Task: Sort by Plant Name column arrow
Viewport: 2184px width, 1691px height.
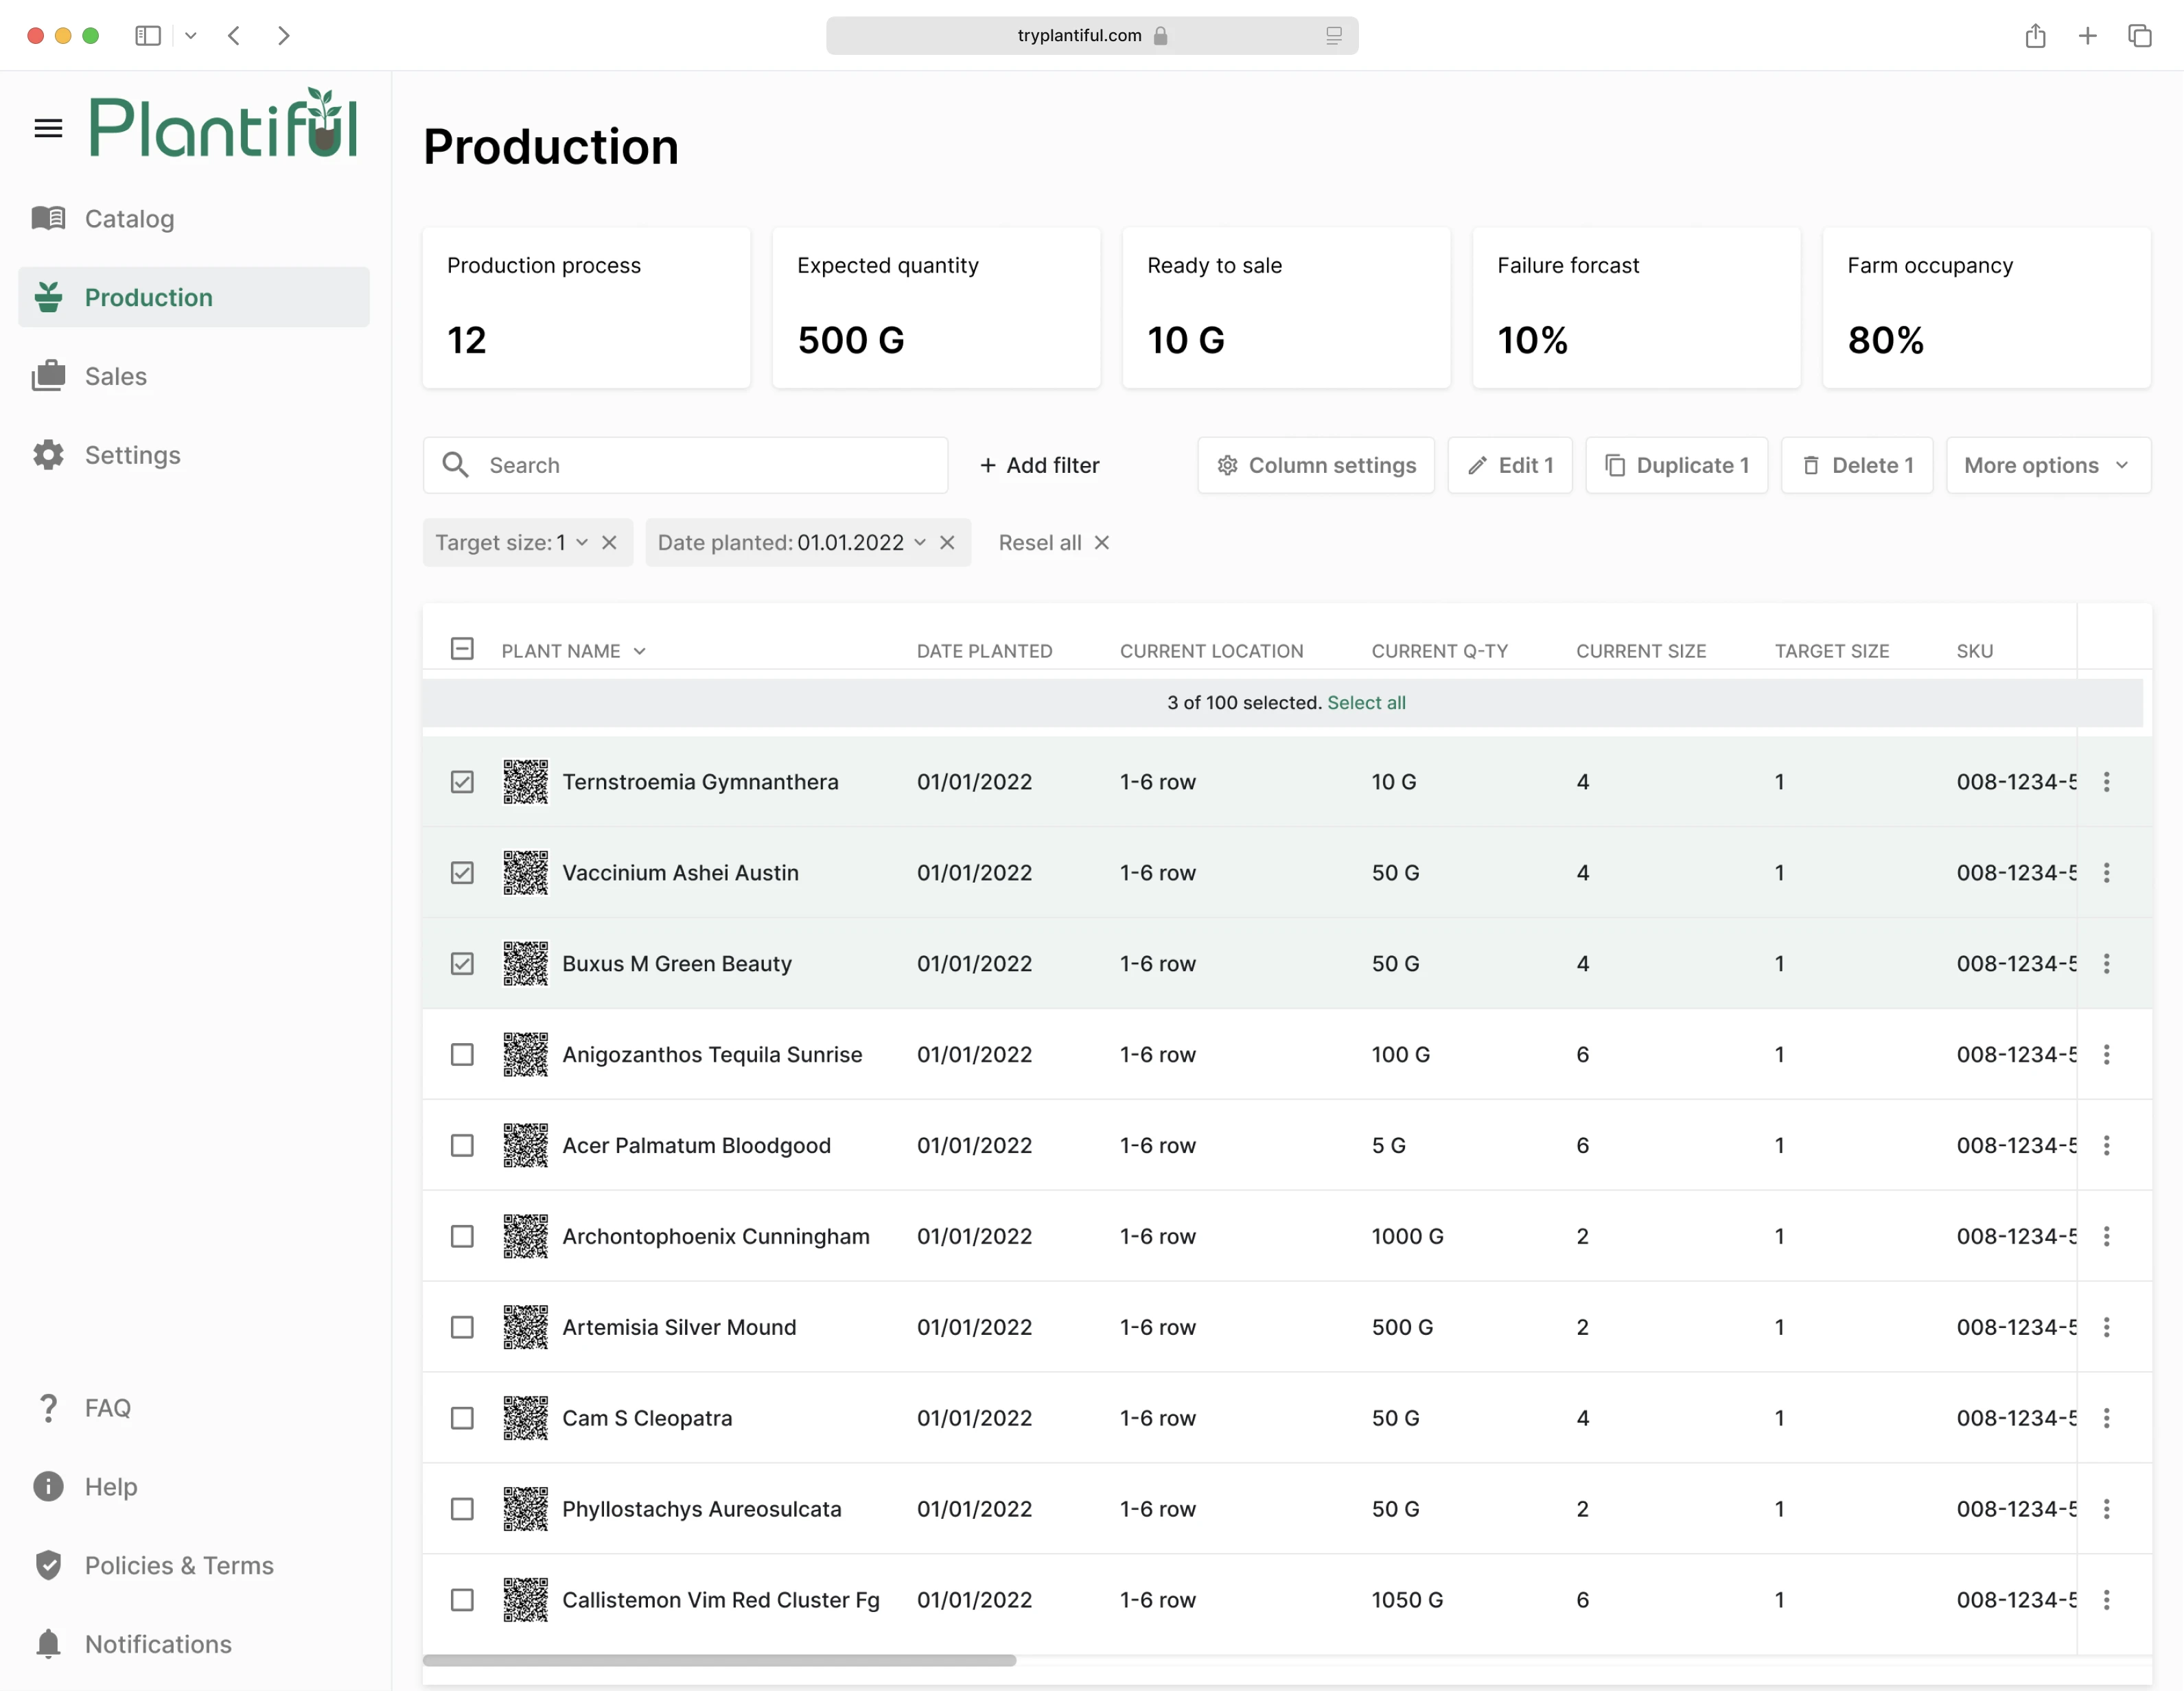Action: 640,651
